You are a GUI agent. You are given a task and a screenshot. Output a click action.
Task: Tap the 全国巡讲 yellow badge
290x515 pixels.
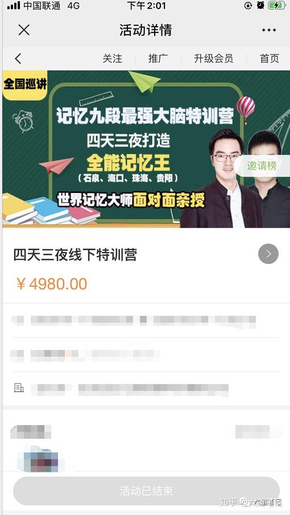(25, 85)
